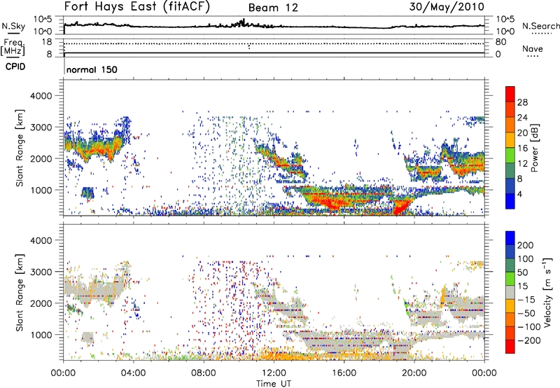Image resolution: width=560 pixels, height=388 pixels.
Task: Click the "80" Nave axis tick label
Action: coord(500,42)
